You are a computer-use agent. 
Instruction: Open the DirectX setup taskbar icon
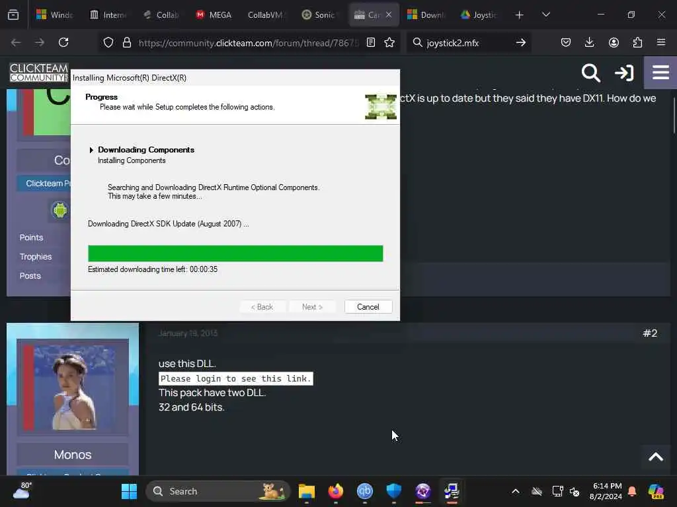click(452, 491)
